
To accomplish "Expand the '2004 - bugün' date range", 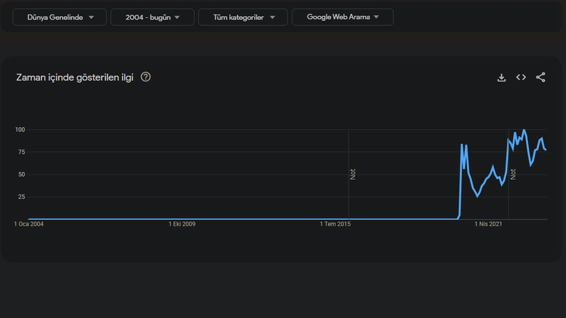I will [152, 17].
